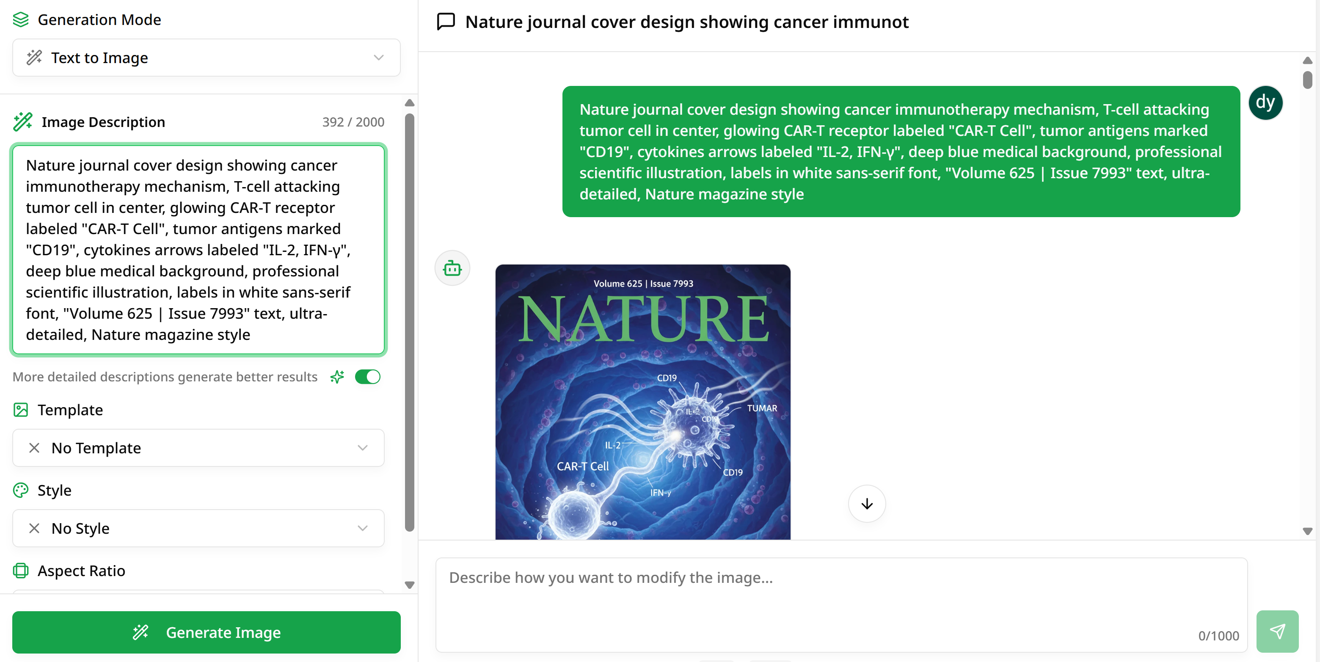The image size is (1320, 662).
Task: Click the Template section label
Action: pos(70,410)
